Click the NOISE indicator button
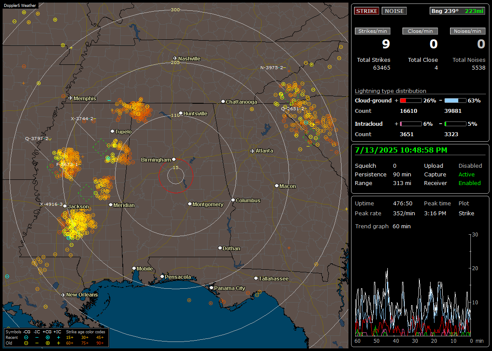This screenshot has width=492, height=351. [394, 11]
